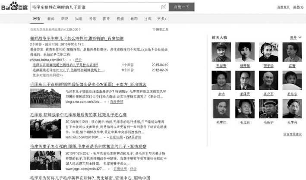Open dropdown arrow beside www.jqgc.com link
The width and height of the screenshot is (306, 180).
(109, 169)
